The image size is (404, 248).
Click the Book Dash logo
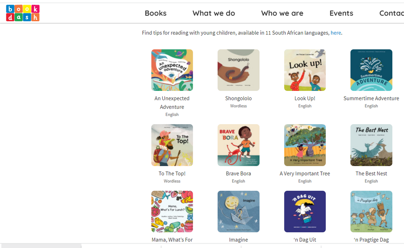(x=23, y=13)
